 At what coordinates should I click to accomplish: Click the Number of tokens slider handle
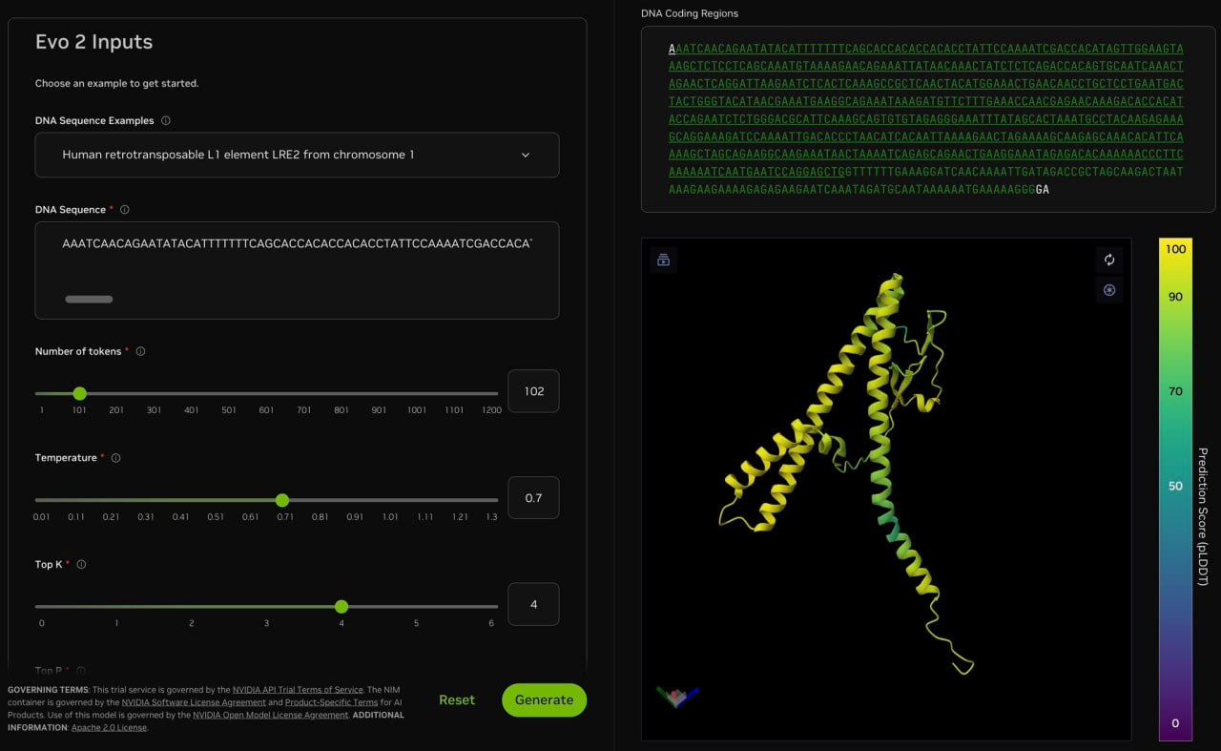click(x=80, y=393)
